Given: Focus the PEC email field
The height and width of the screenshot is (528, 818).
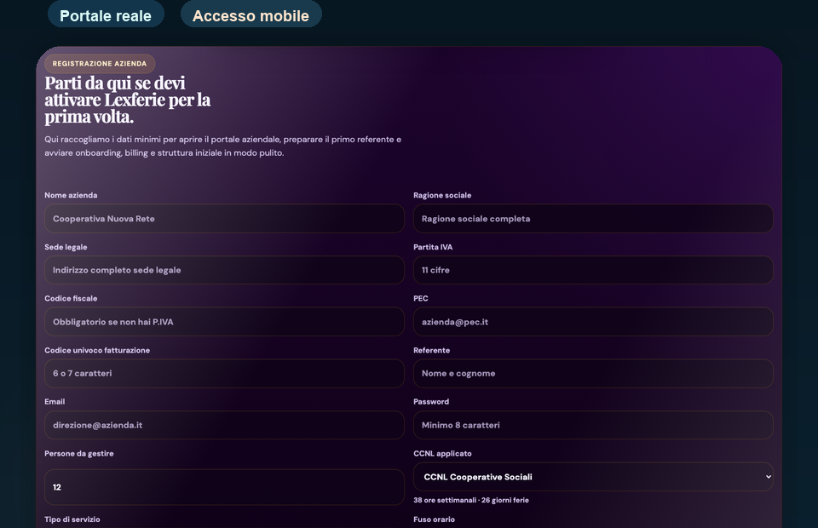Looking at the screenshot, I should 592,322.
